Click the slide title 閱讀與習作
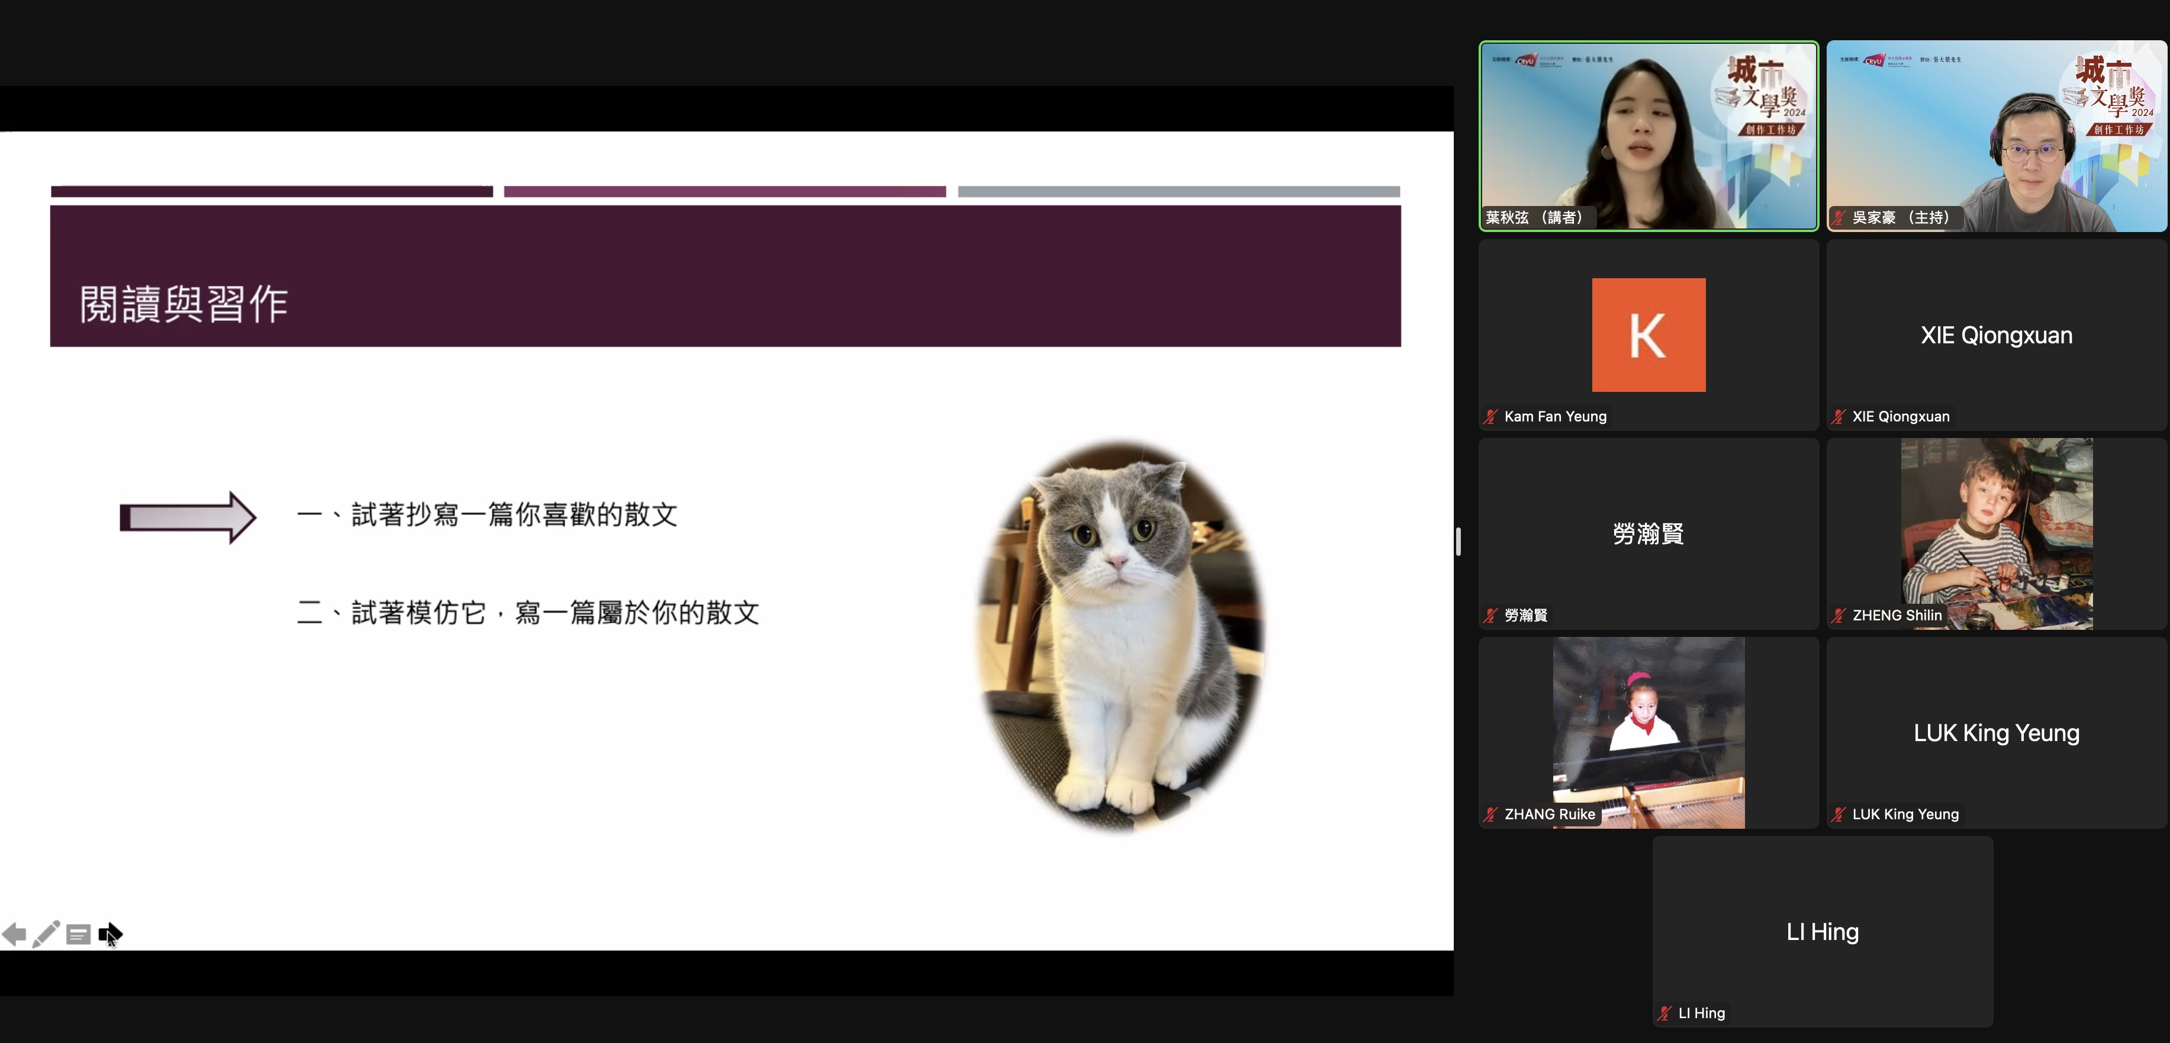Viewport: 2170px width, 1043px height. (183, 304)
